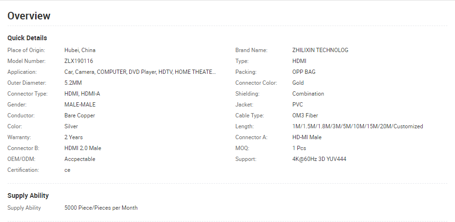This screenshot has height=222, width=455.
Task: Click the 5.2MM outer diameter value
Action: [x=73, y=83]
